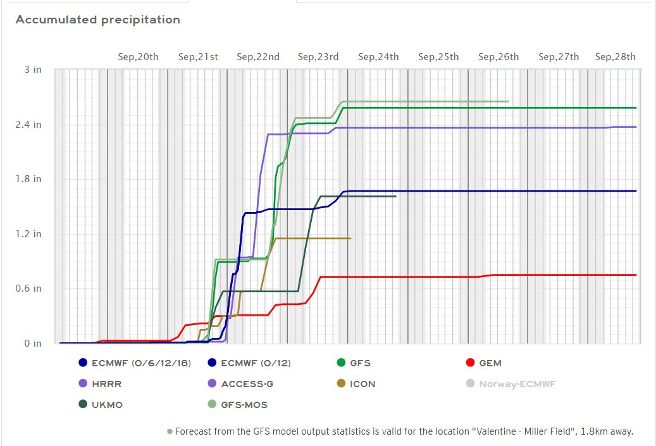
Task: Click the Accumulated precipitation chart title
Action: point(98,20)
